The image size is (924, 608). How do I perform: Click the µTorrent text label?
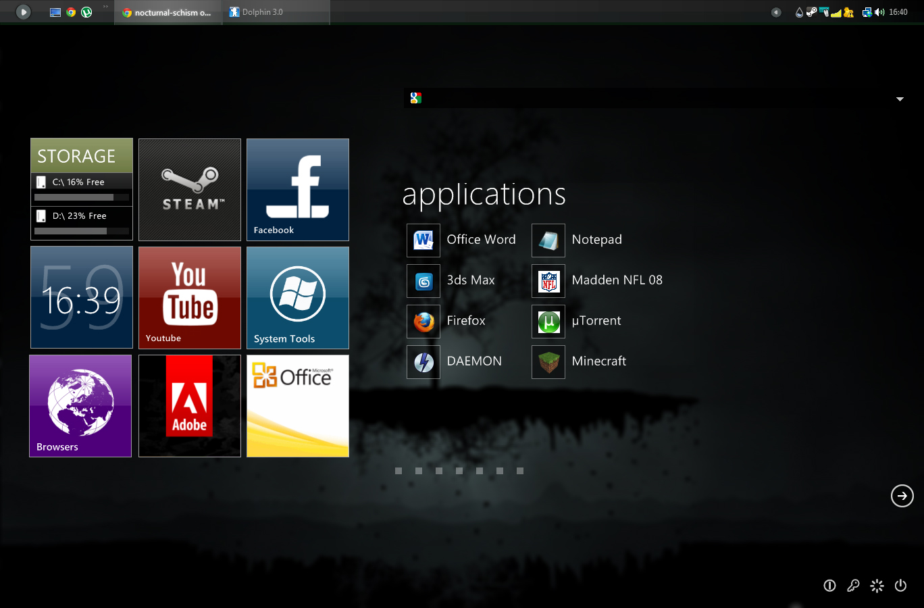coord(596,320)
